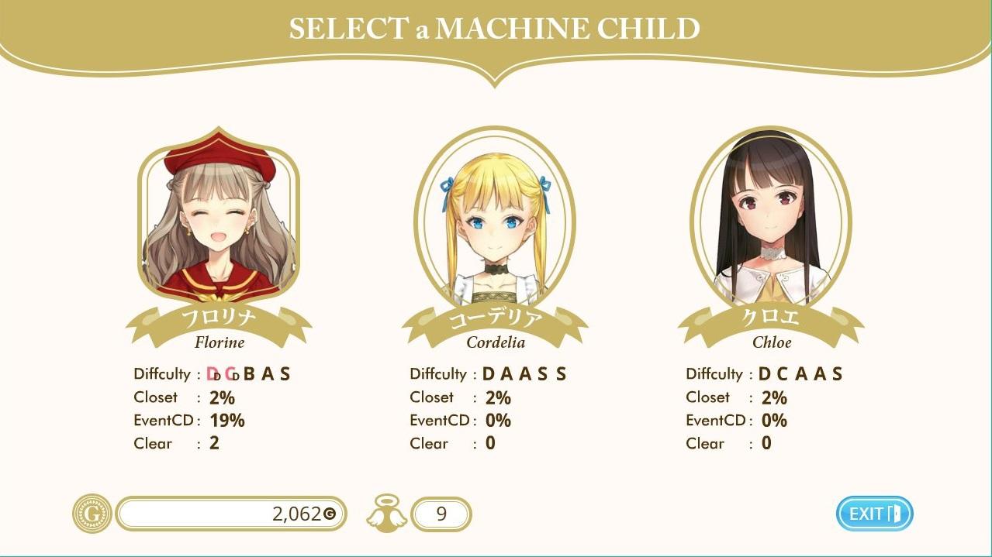Click the SELECT a MACHINE CHILD title
The image size is (992, 557).
click(495, 29)
